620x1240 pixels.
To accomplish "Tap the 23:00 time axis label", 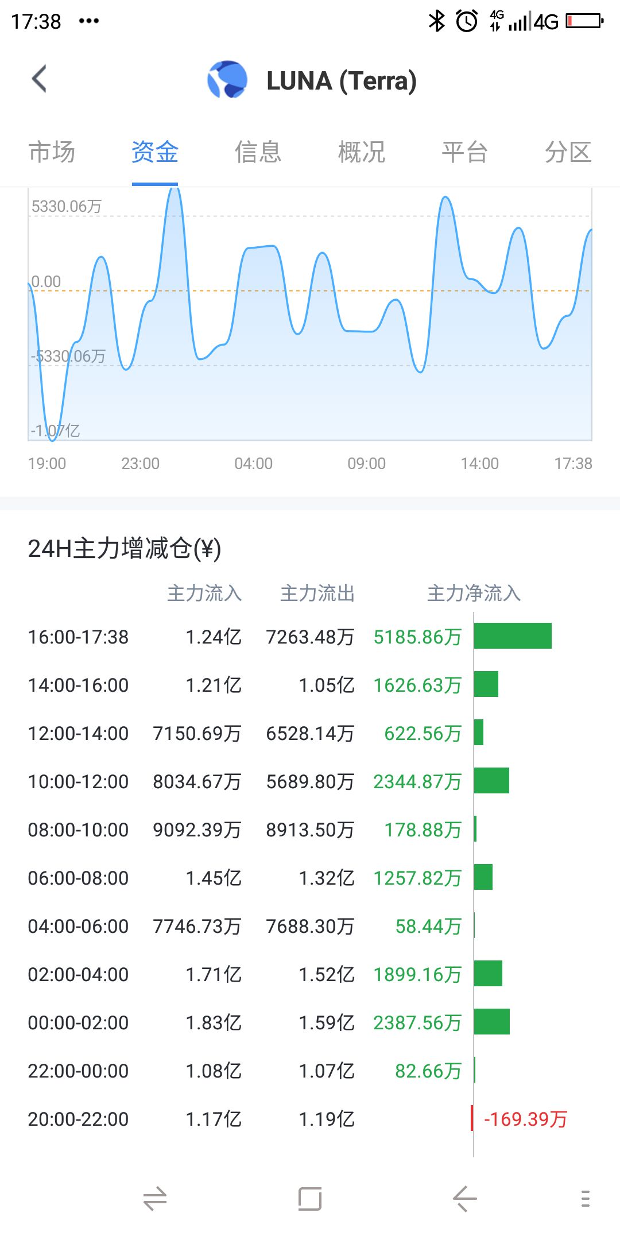I will [x=141, y=463].
